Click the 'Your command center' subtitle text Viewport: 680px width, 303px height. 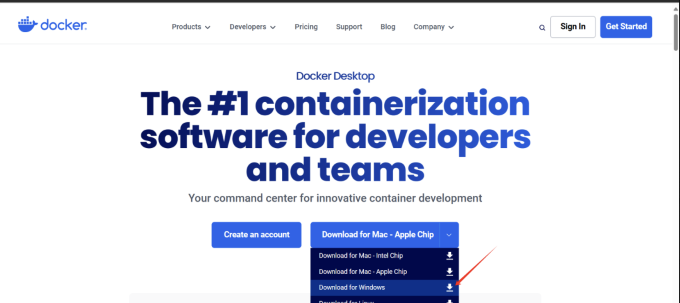335,198
